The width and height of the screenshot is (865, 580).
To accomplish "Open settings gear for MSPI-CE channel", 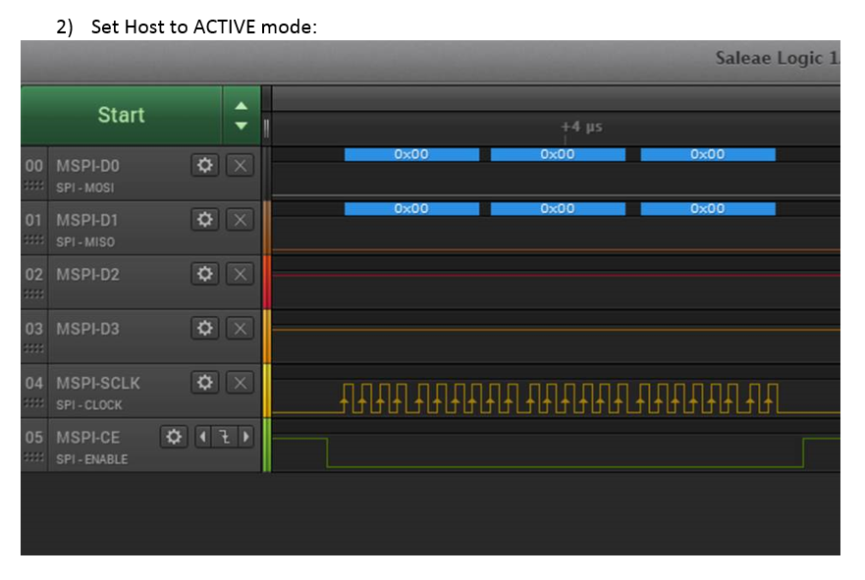I will point(174,437).
